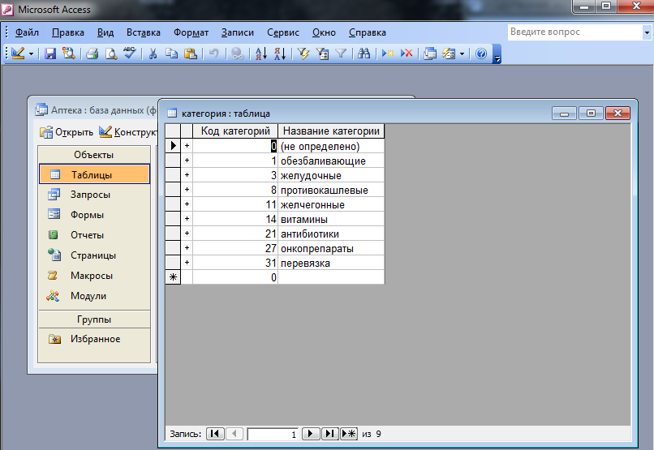Click the Undo arrow icon
654x450 pixels.
(x=214, y=54)
